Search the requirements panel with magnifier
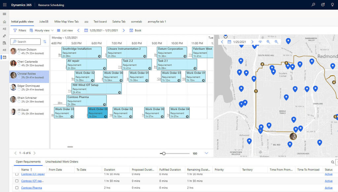Image resolution: width=338 pixels, height=192 pixels. (333, 162)
